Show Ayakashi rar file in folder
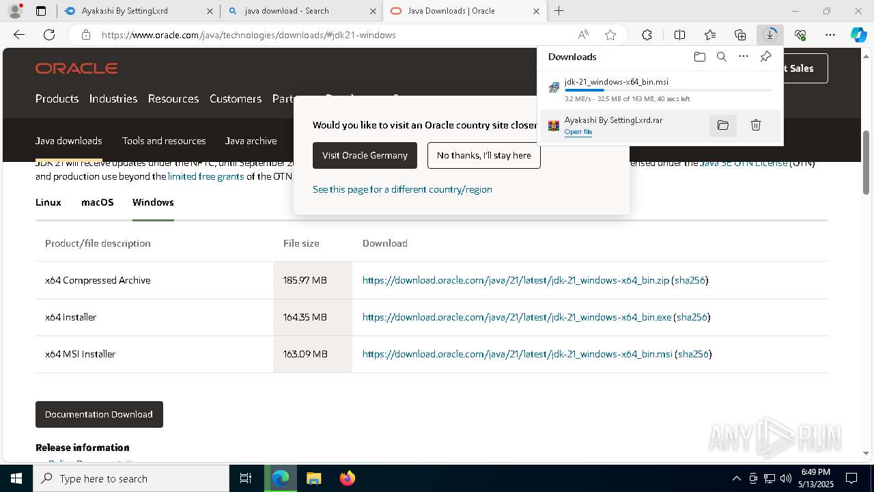Screen dimensions: 874x492 point(723,125)
